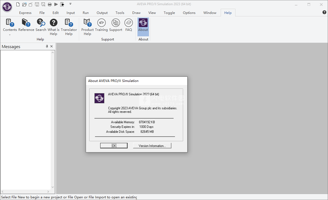Click the New file icon in quick access toolbar
Viewport: 328px width, 200px height.
18,4
